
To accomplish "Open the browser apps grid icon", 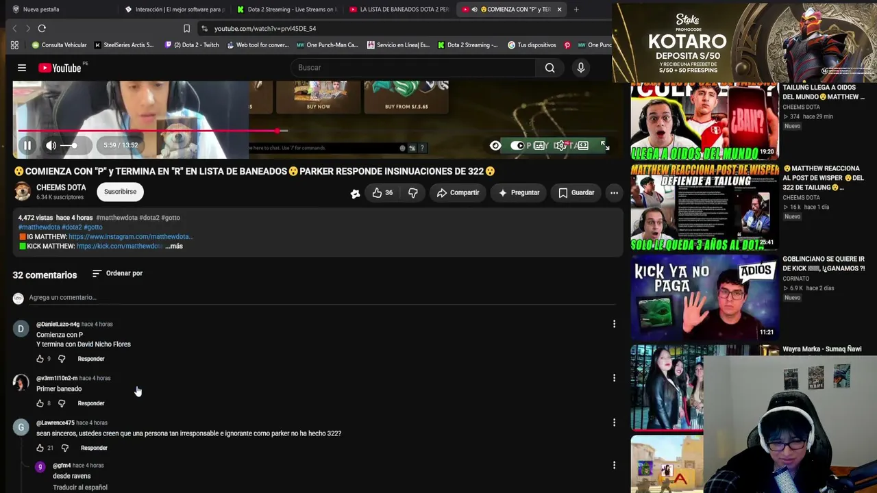I will [14, 45].
